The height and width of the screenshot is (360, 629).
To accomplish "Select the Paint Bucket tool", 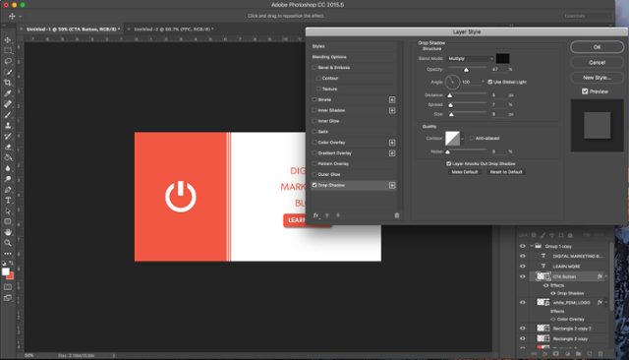I will (x=8, y=157).
